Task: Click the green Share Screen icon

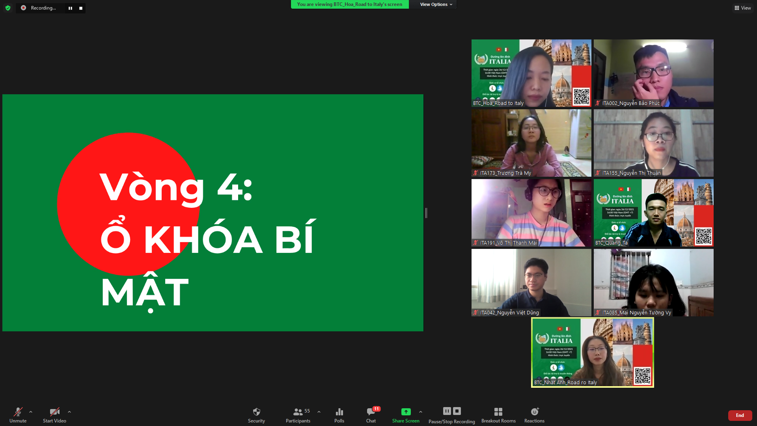Action: coord(406,412)
